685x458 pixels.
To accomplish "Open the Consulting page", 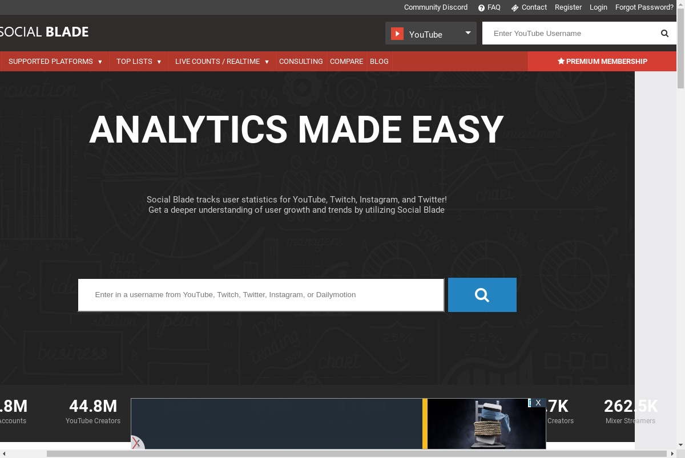I will tap(301, 62).
